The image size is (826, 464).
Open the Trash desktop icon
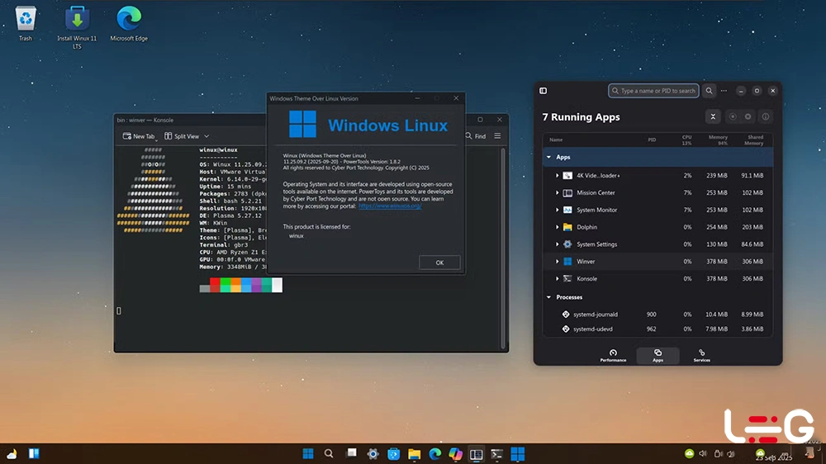(26, 18)
